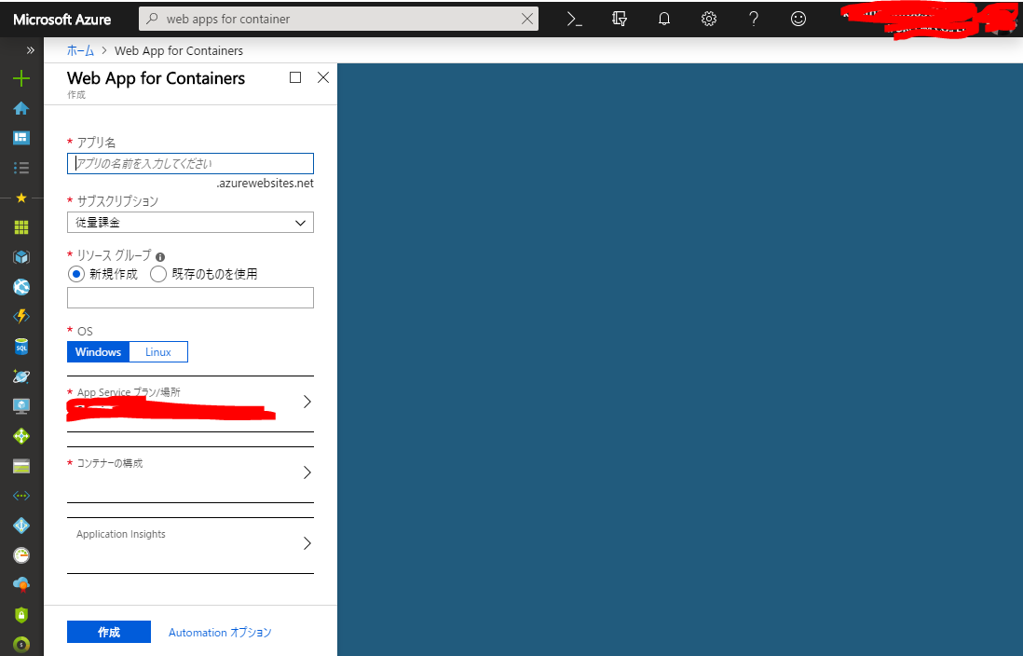Open Monitor gauge icon
Screen dimensions: 1023x656
pos(21,555)
